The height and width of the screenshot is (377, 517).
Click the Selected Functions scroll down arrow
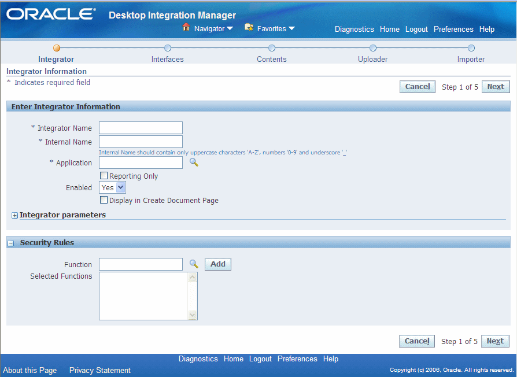pos(193,315)
